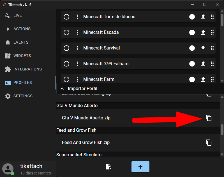
Task: Select the Minecraft Survival profile name
Action: 101,48
